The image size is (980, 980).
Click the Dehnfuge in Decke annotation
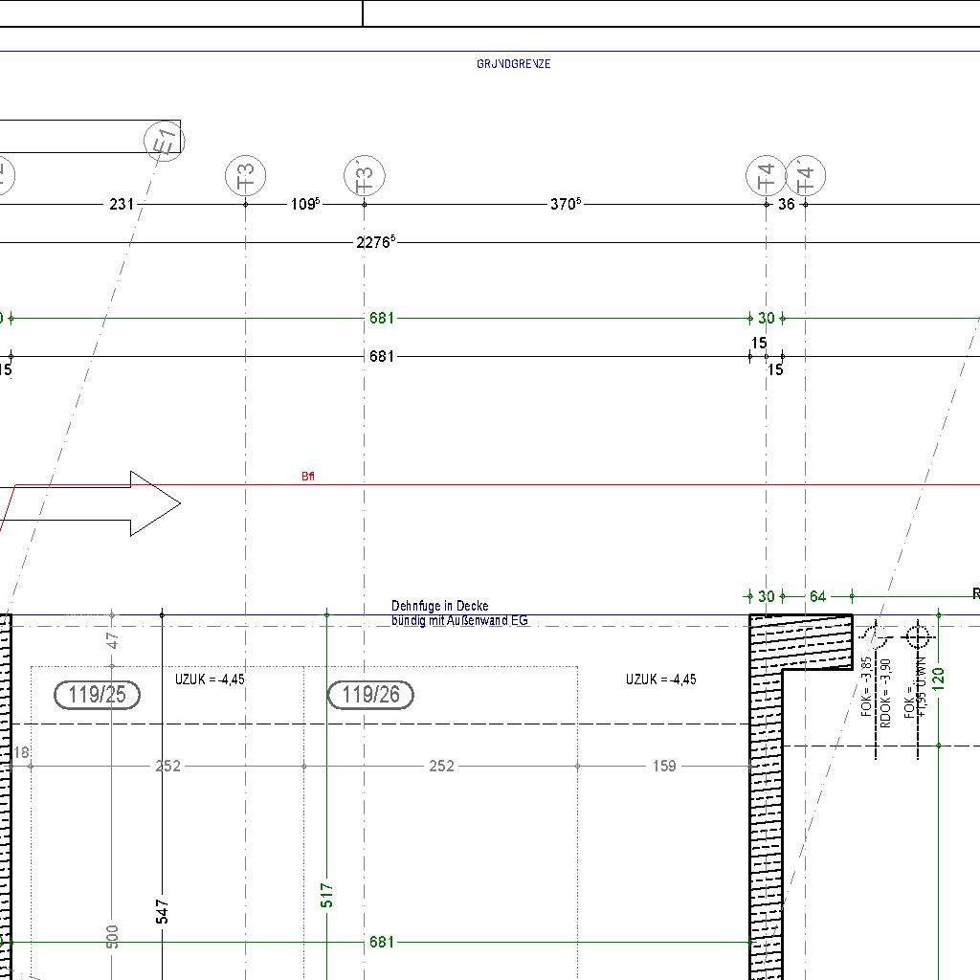point(440,606)
